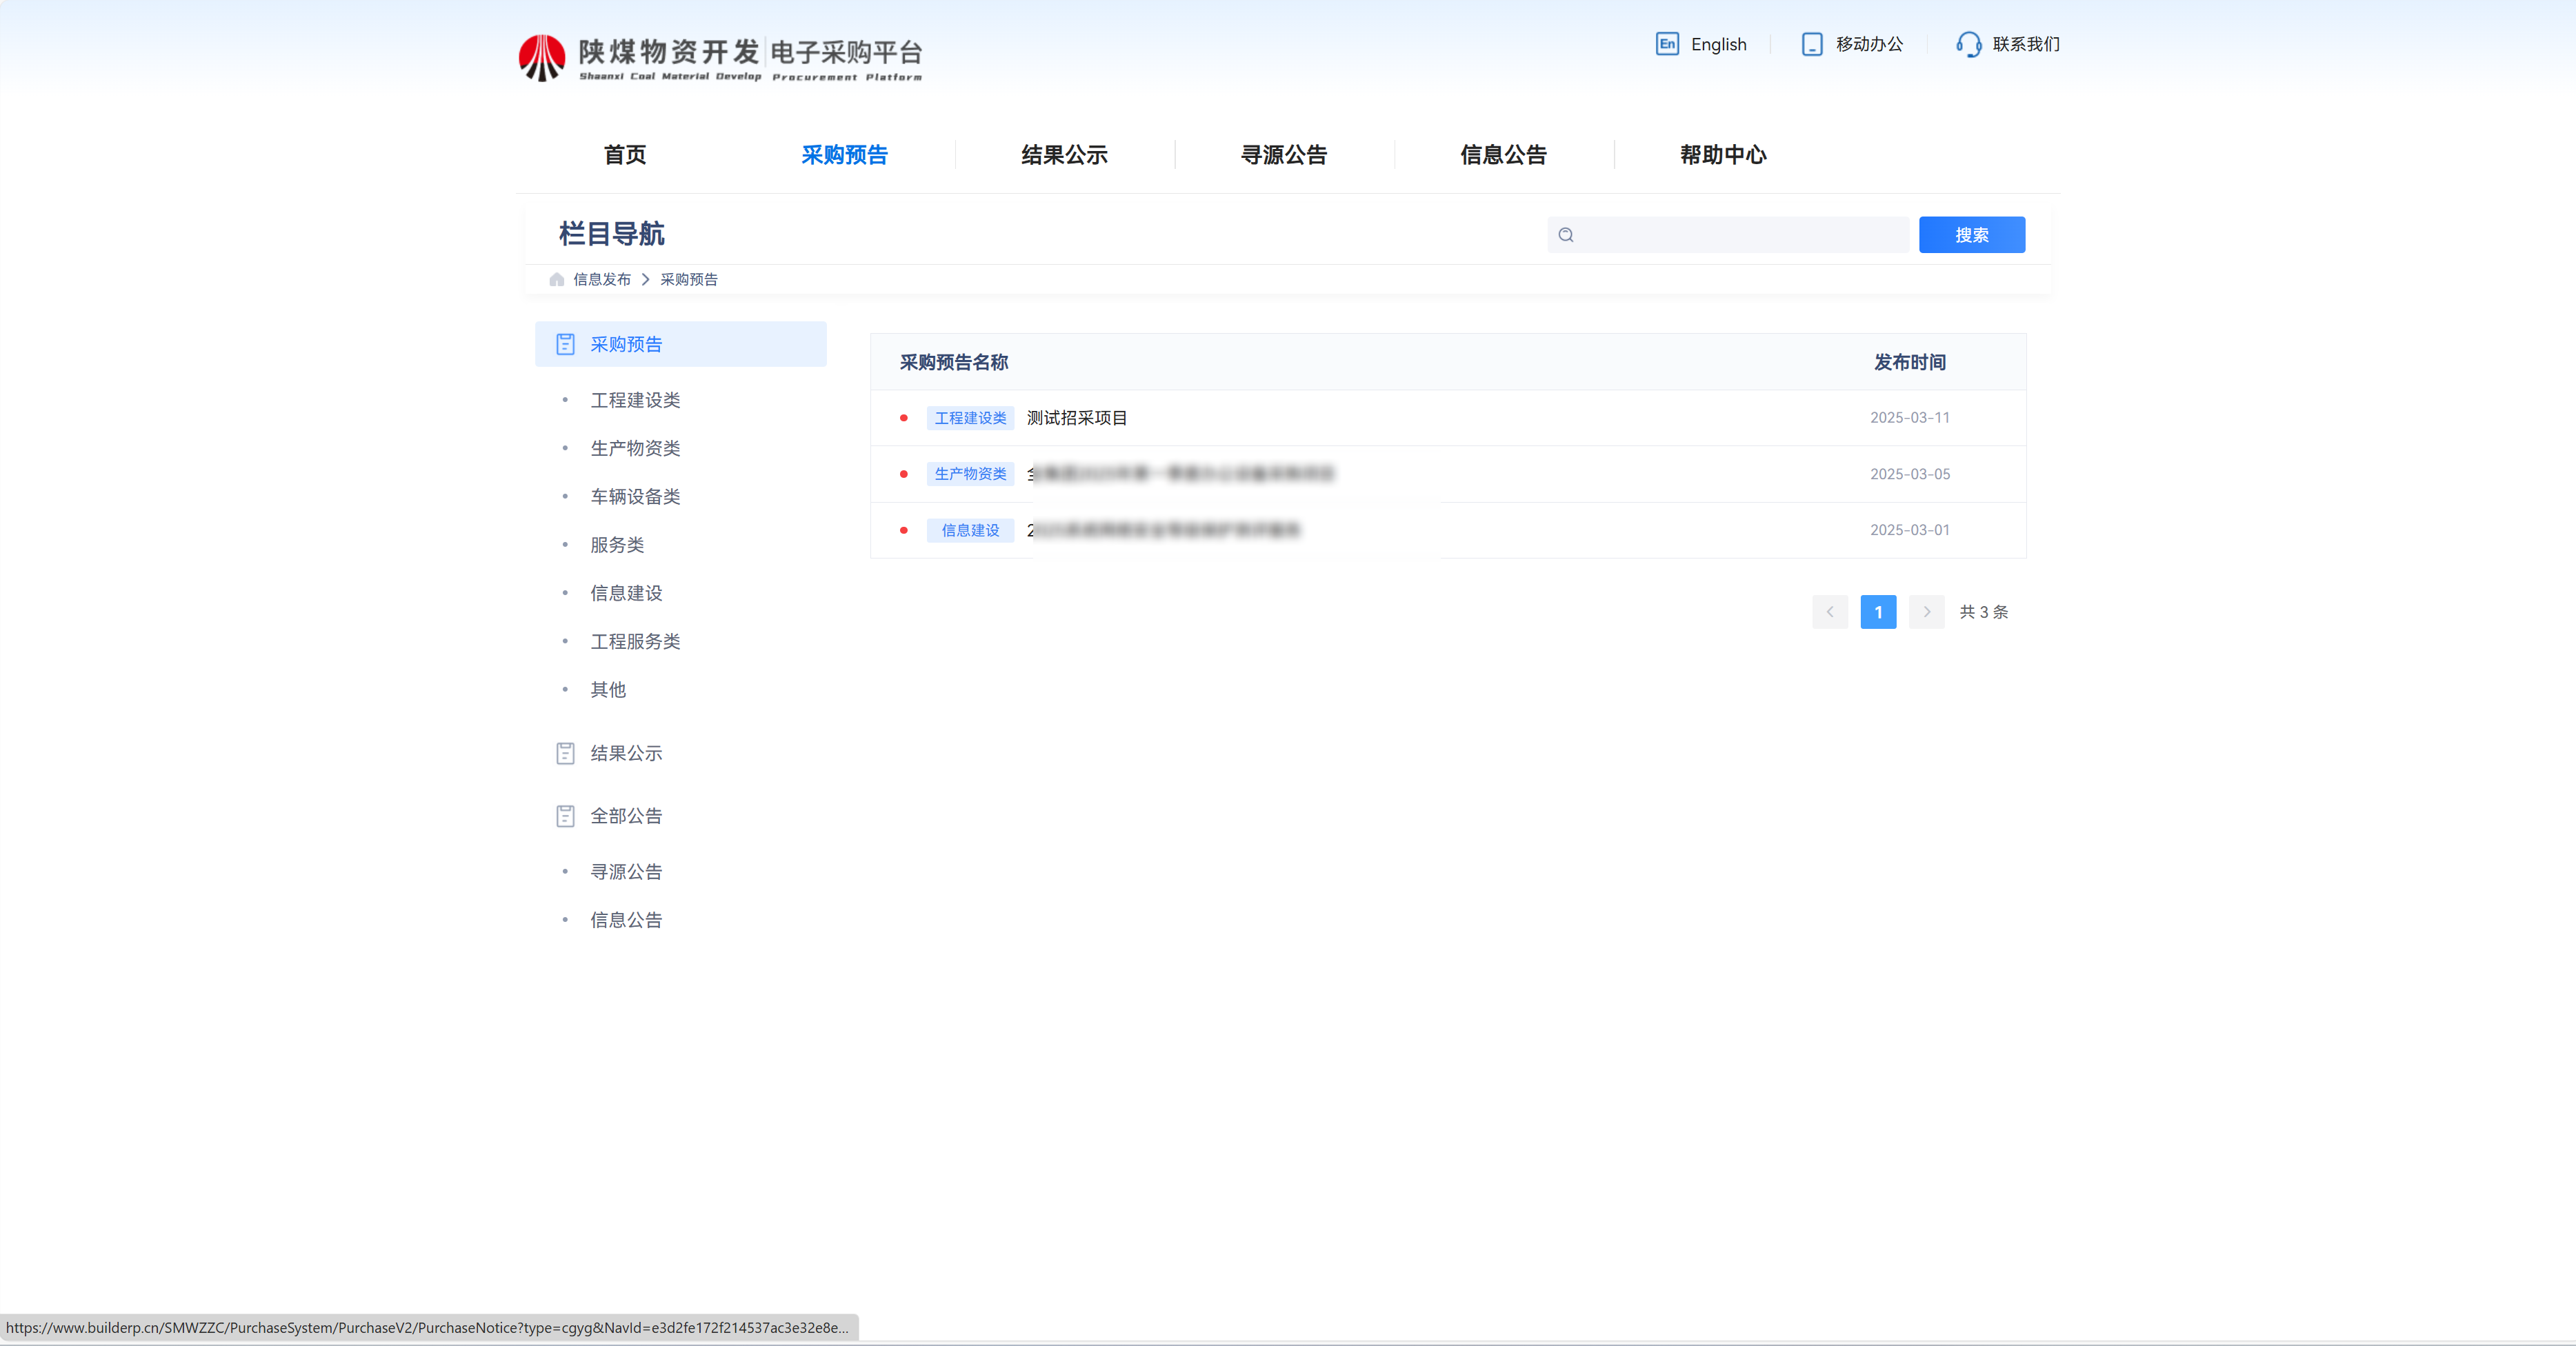
Task: Click date 2025-03-01
Action: 1909,530
